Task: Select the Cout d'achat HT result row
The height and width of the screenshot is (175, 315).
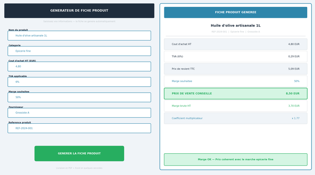Action: [x=235, y=44]
